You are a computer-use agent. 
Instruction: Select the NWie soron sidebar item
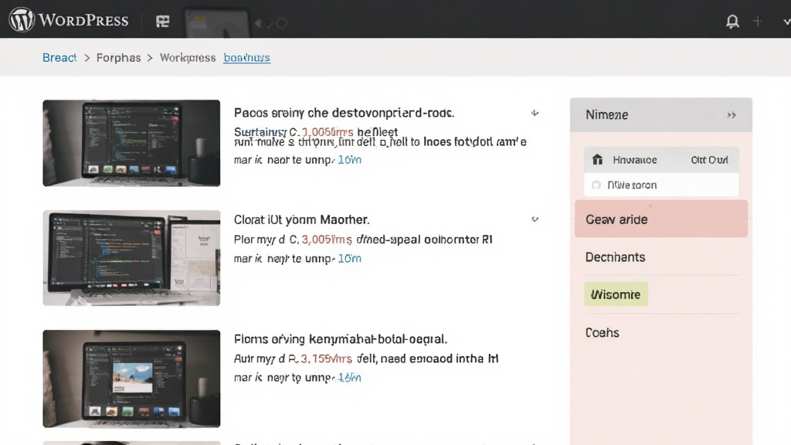tap(661, 185)
